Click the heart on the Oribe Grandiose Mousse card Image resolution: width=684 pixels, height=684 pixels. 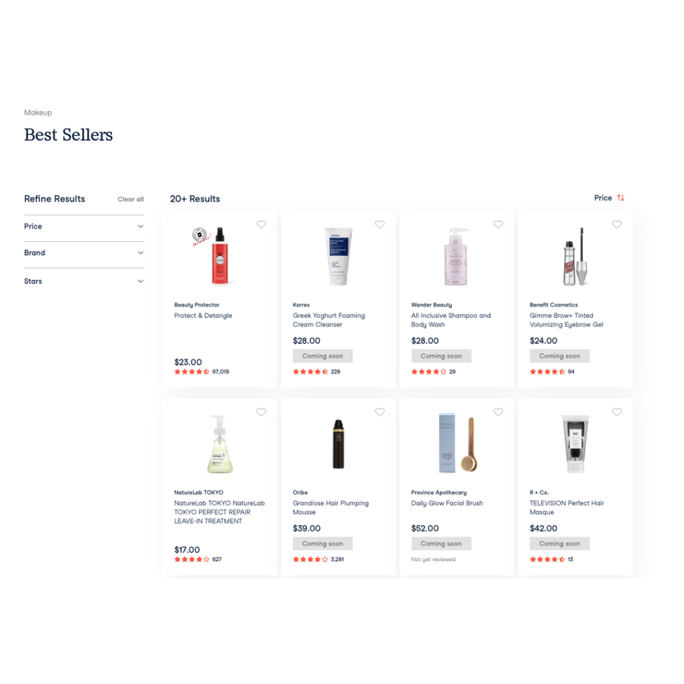click(380, 411)
